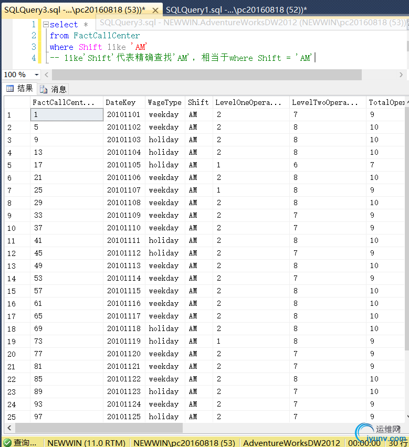
Task: Click FactCallCenter cell 49
Action: click(x=67, y=265)
